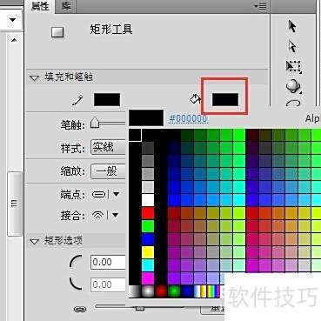
Task: Choose the Selection arrow tool
Action: (292, 26)
